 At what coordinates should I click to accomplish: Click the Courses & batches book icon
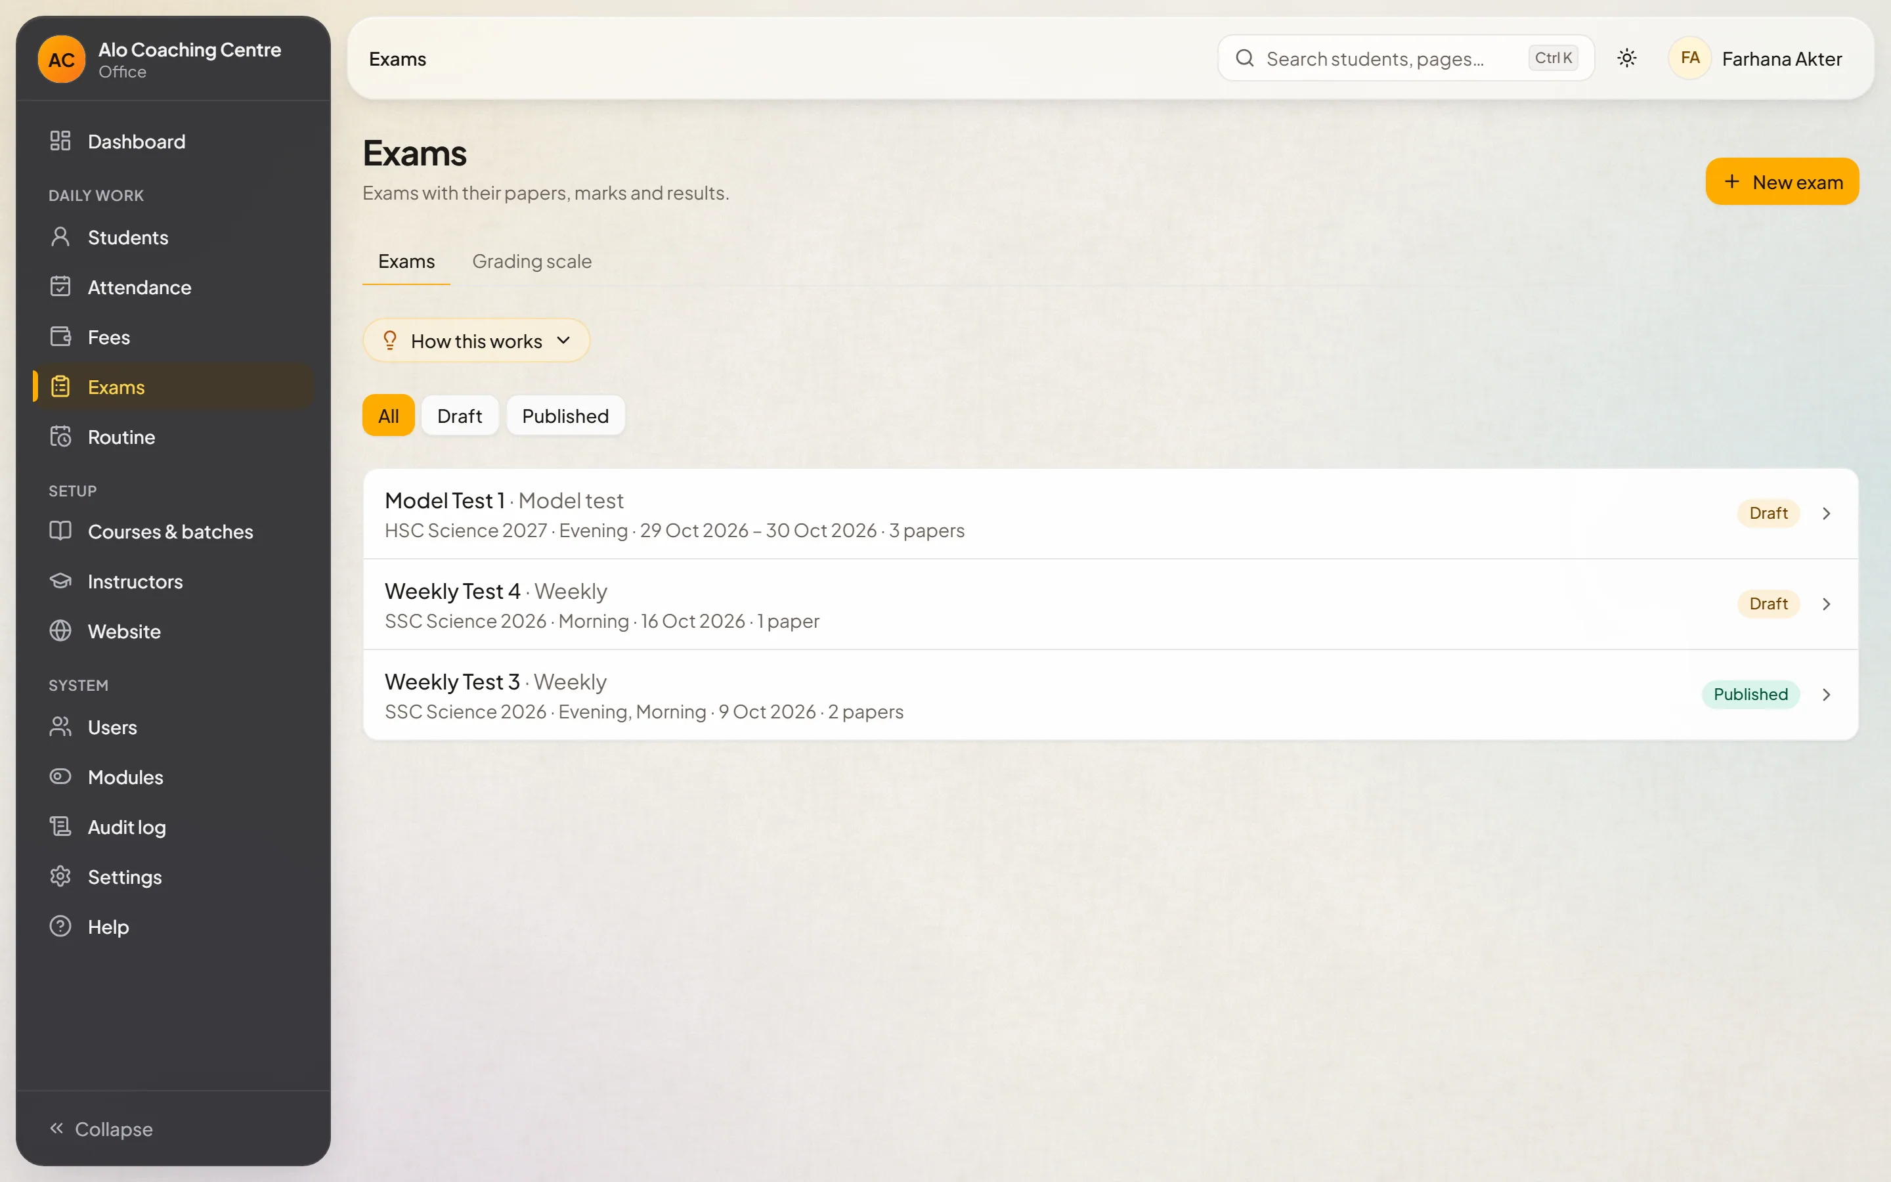point(60,532)
